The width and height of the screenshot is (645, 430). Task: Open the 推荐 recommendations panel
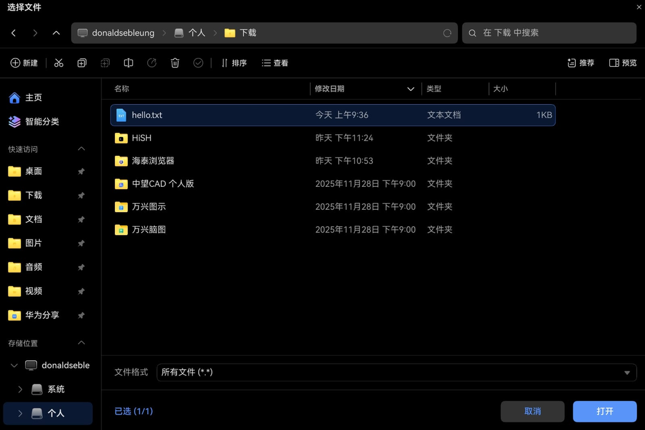click(580, 63)
